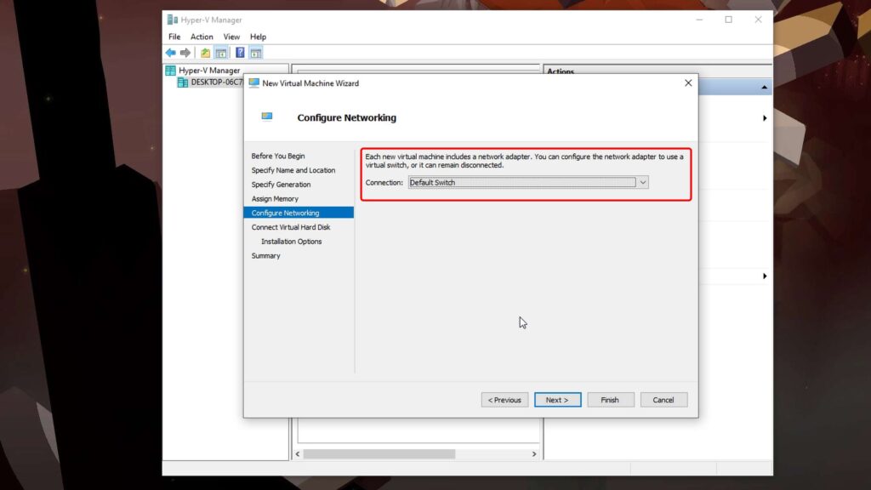Open the View menu
Screen dimensions: 871x490
click(231, 37)
